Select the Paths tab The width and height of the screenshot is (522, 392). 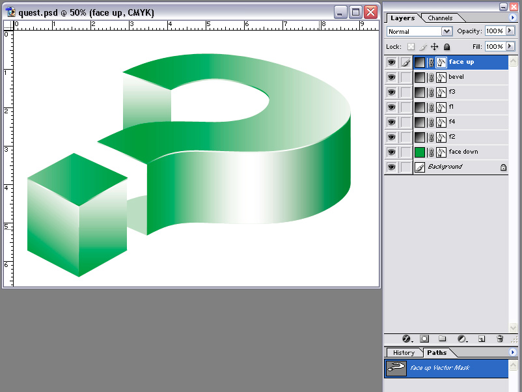click(437, 352)
